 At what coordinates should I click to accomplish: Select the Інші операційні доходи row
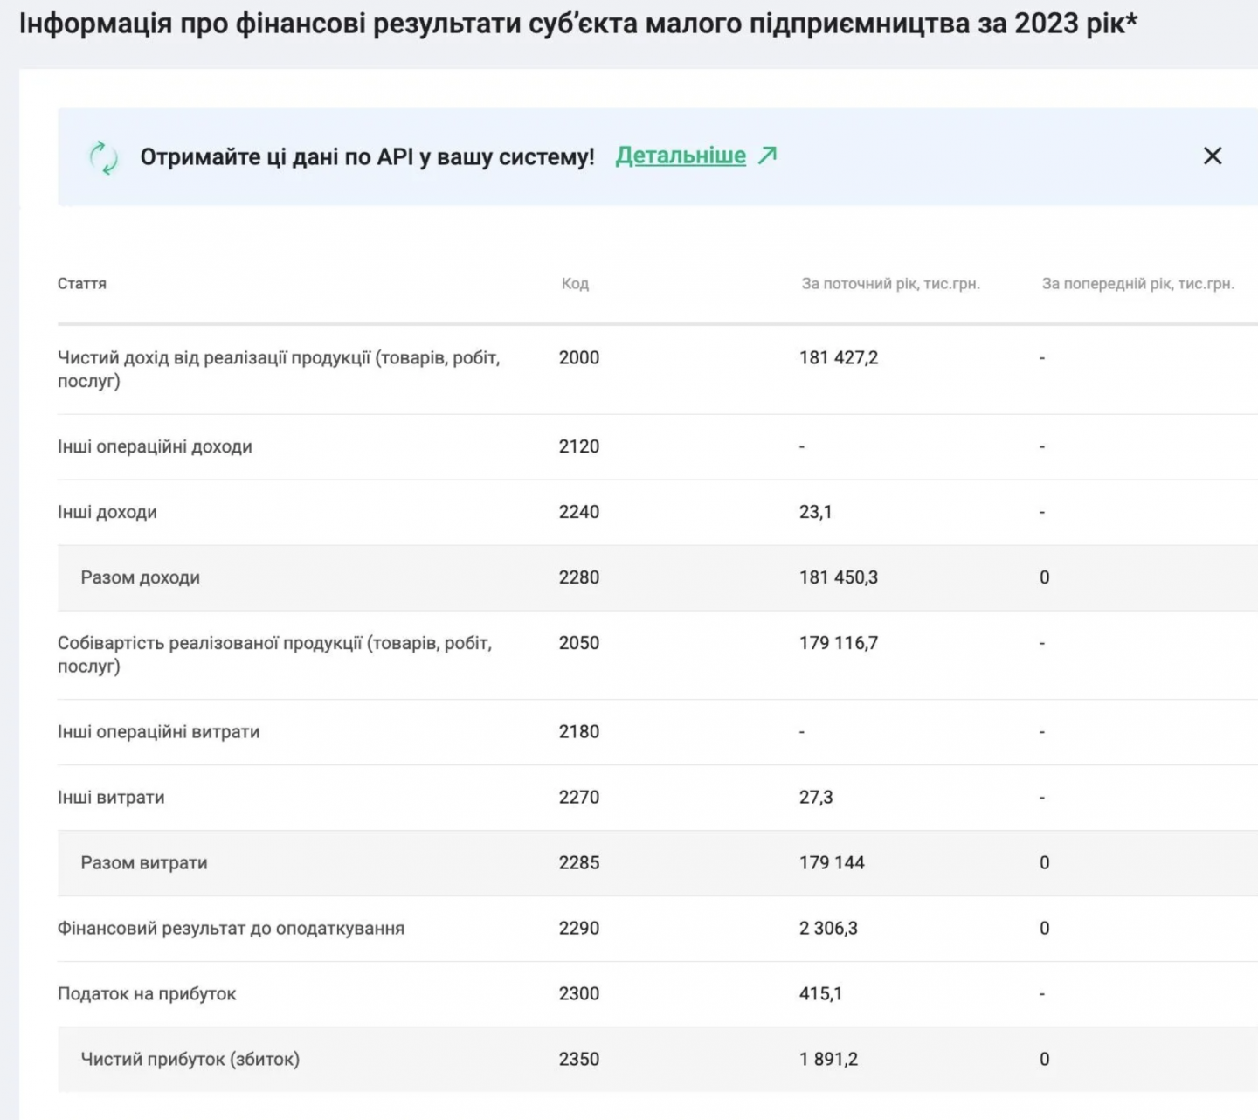(155, 446)
